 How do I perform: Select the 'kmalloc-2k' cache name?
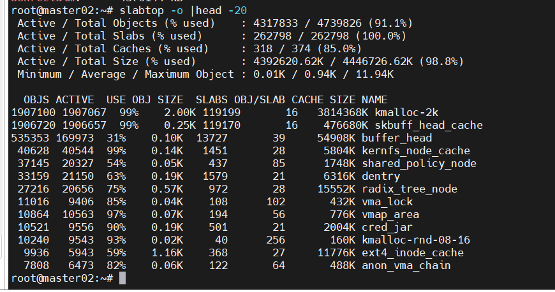pyautogui.click(x=406, y=113)
